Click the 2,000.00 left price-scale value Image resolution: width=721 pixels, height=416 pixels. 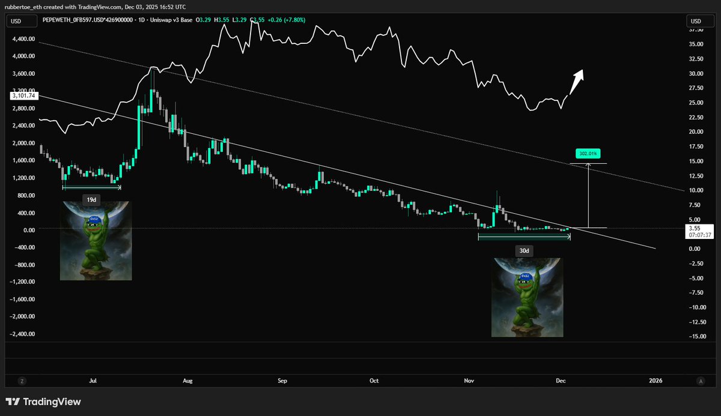coord(22,143)
